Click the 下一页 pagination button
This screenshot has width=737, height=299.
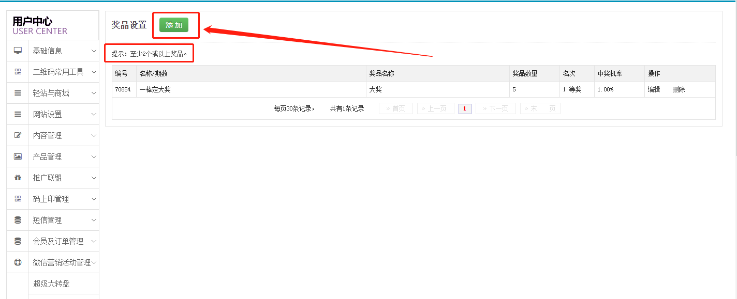click(496, 108)
